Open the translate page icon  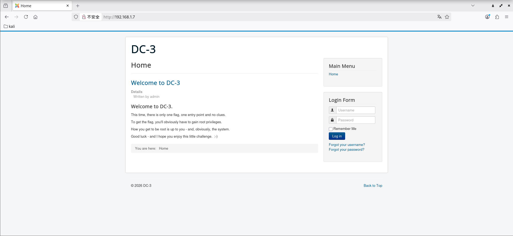(439, 17)
